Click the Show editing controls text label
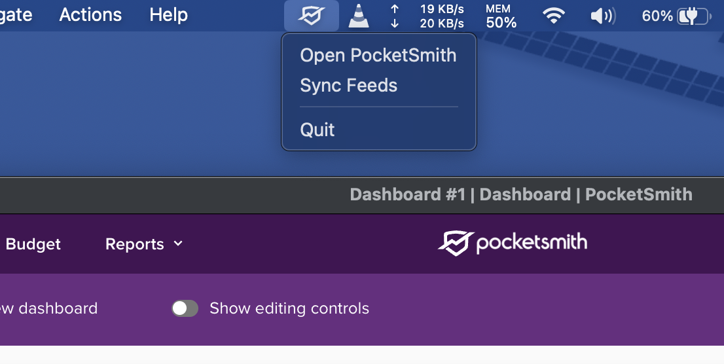Screen dimensions: 724x364 [289, 308]
